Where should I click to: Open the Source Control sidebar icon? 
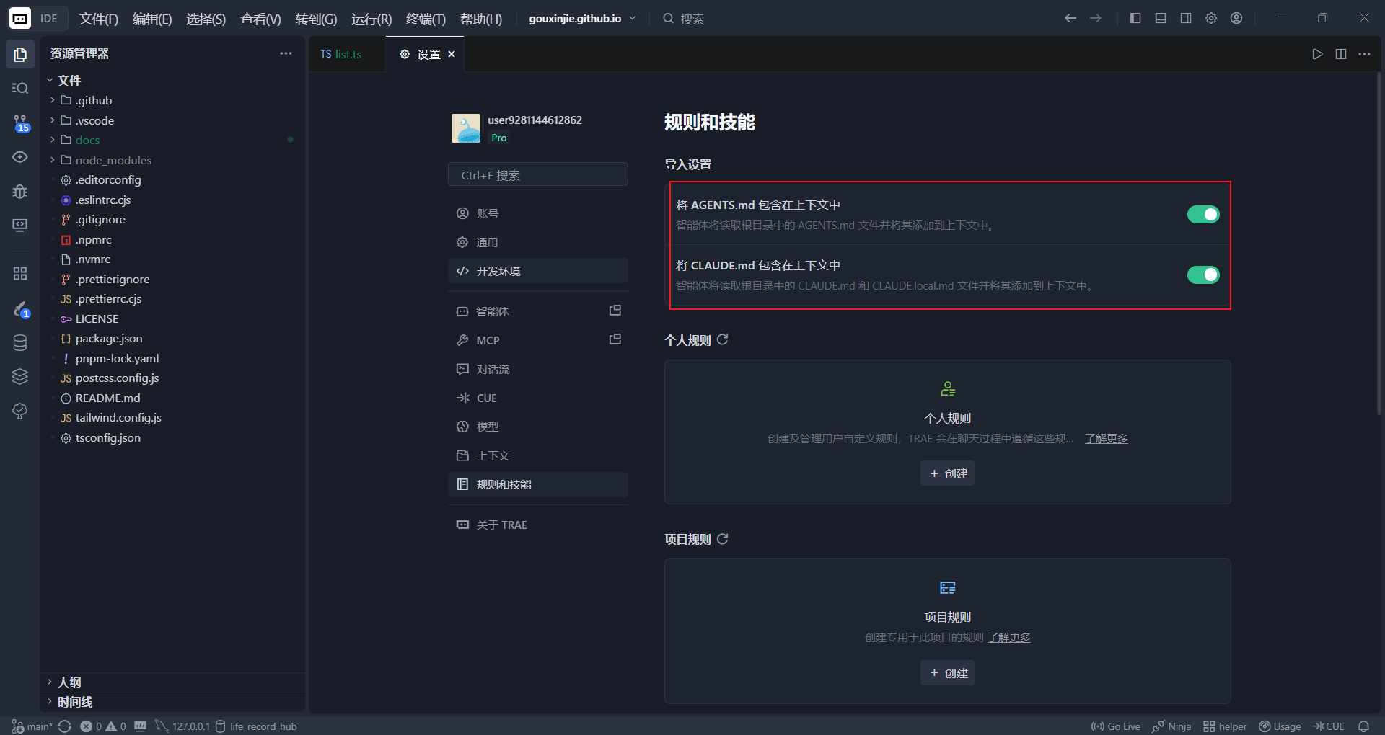pos(19,122)
